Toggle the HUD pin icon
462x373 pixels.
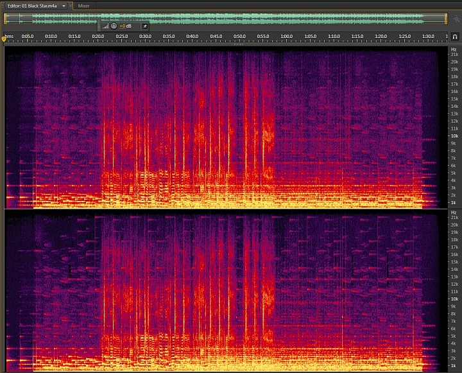(144, 26)
